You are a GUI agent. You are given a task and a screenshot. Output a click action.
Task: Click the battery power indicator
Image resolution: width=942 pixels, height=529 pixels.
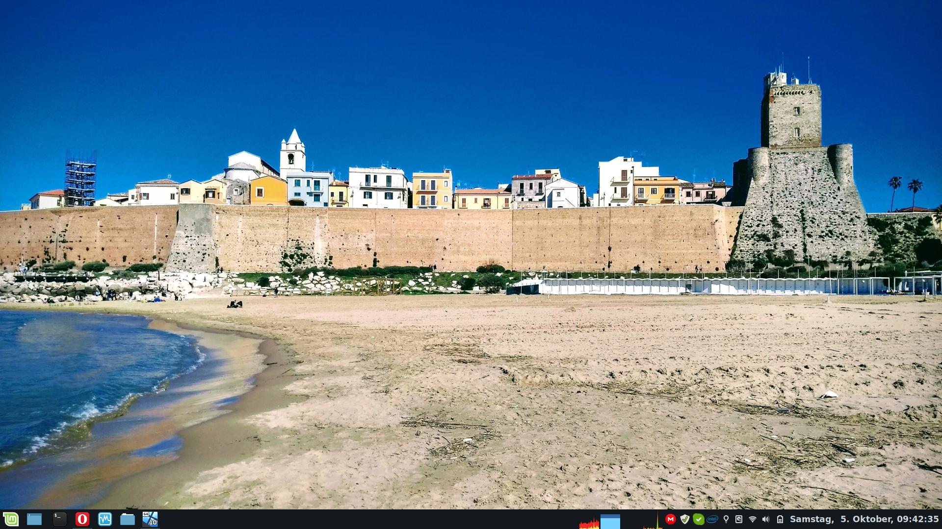point(780,519)
